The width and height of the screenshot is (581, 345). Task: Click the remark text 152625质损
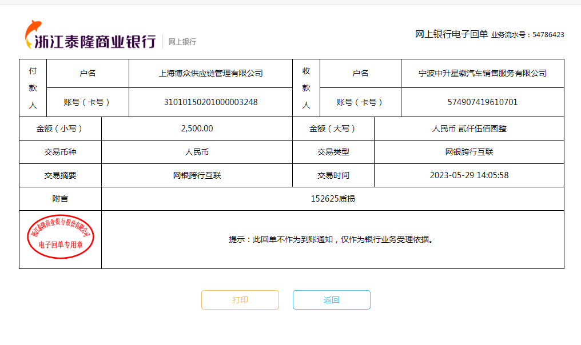pos(332,199)
